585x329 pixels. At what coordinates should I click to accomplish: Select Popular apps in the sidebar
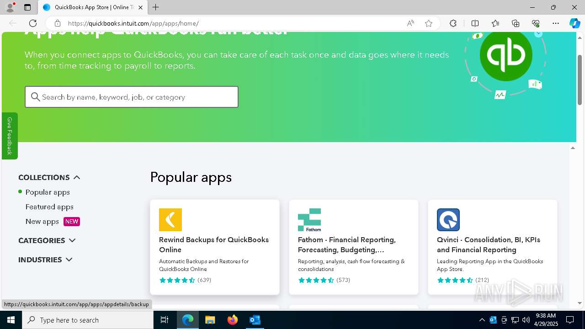point(48,192)
